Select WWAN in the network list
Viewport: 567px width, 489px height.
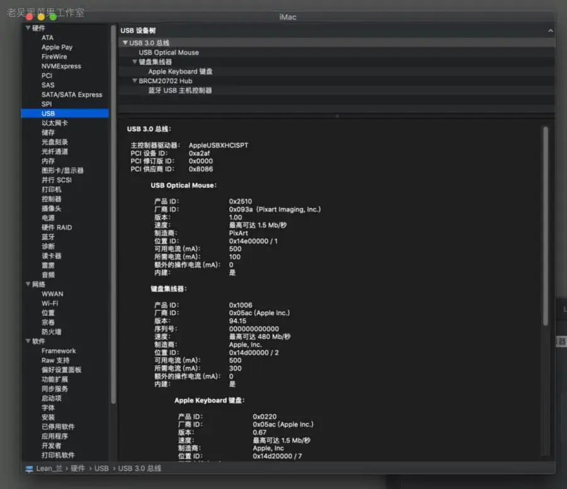[52, 294]
